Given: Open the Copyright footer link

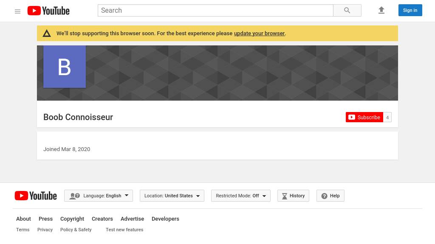Looking at the screenshot, I should click(72, 219).
